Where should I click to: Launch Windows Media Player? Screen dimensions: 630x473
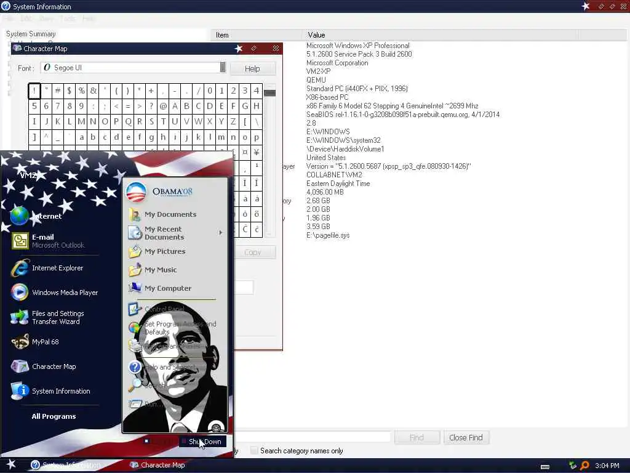pyautogui.click(x=55, y=293)
